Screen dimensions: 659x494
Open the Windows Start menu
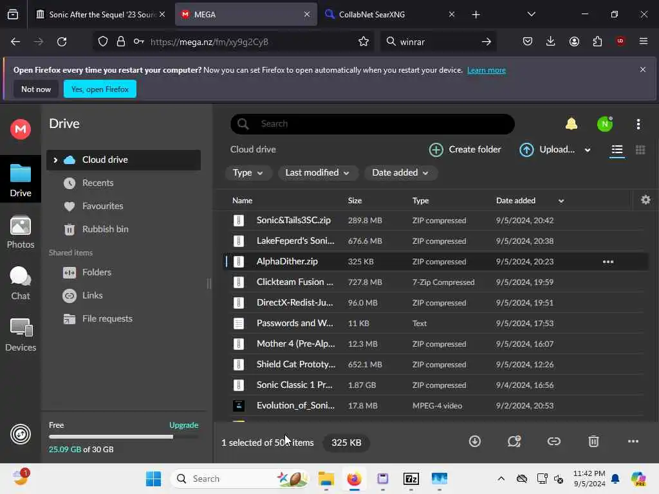pyautogui.click(x=153, y=479)
